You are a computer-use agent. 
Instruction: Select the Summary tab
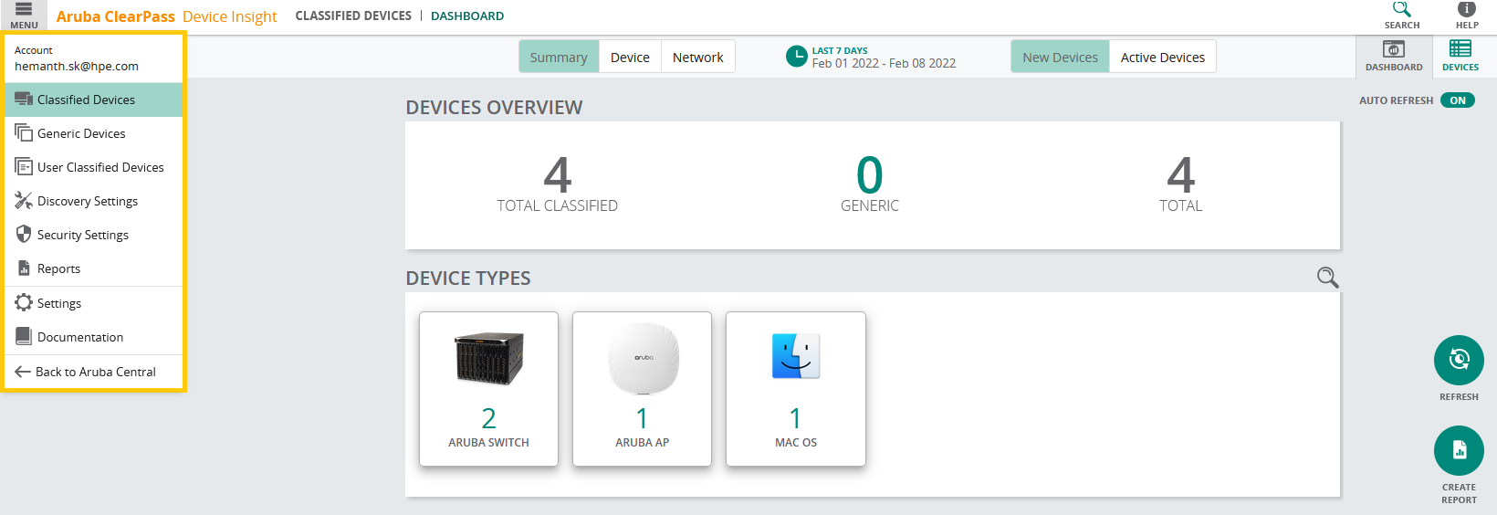[x=559, y=57]
